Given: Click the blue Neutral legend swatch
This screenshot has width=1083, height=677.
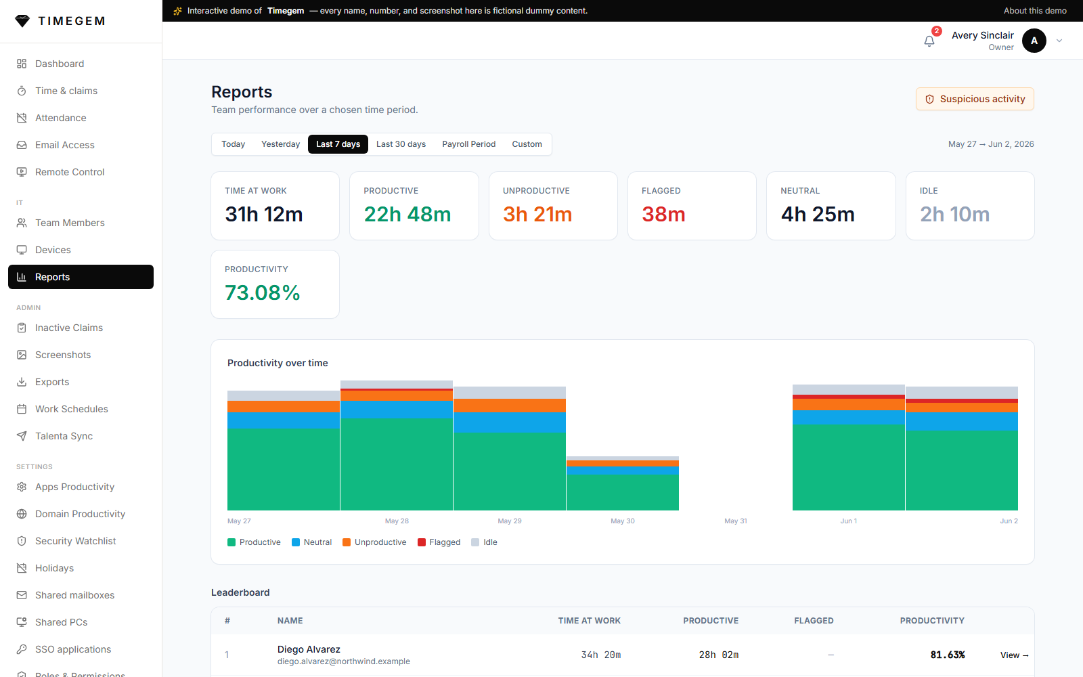Looking at the screenshot, I should click(296, 542).
